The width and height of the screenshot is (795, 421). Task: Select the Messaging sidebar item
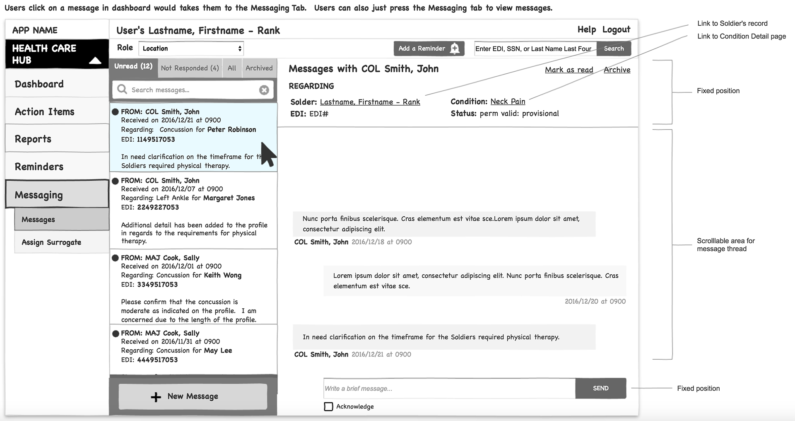click(x=57, y=194)
